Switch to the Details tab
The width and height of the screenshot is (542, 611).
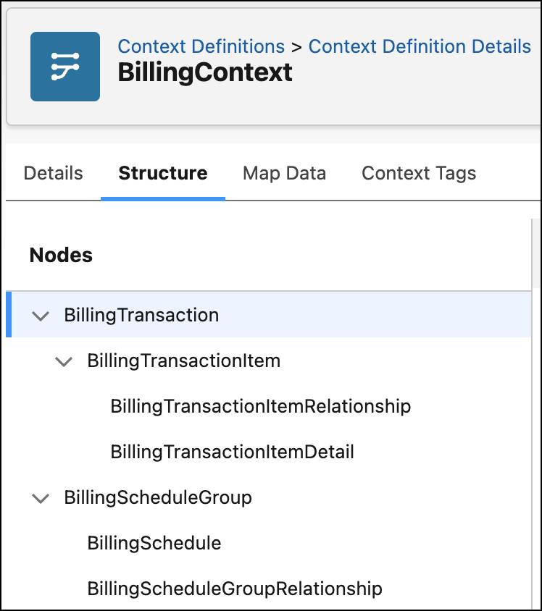(52, 173)
